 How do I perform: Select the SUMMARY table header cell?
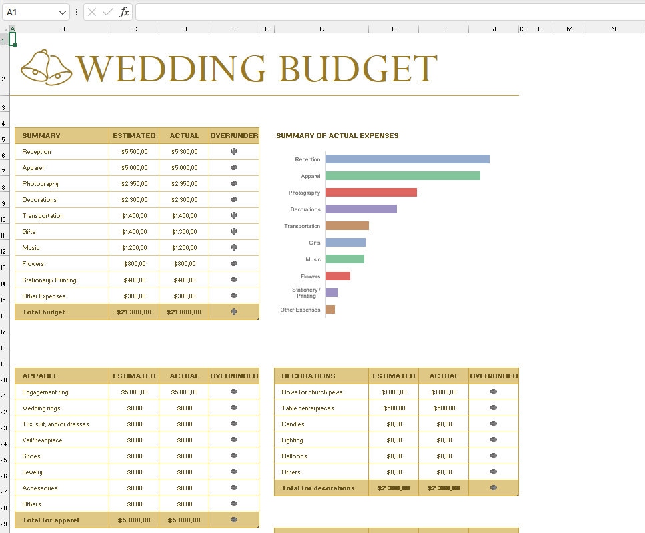tap(62, 135)
